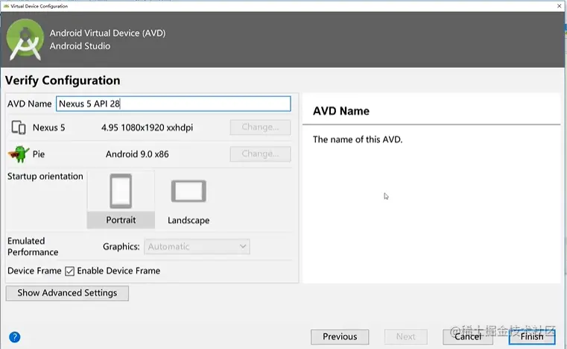Click the 'Startup orientation' label
Screen dimensions: 567x349
[x=45, y=176]
